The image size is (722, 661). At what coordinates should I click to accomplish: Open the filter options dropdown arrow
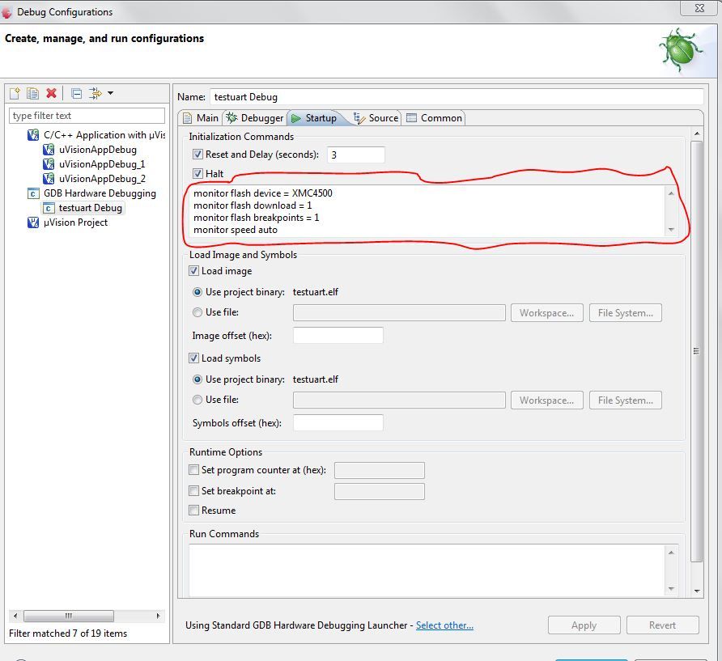coord(111,93)
